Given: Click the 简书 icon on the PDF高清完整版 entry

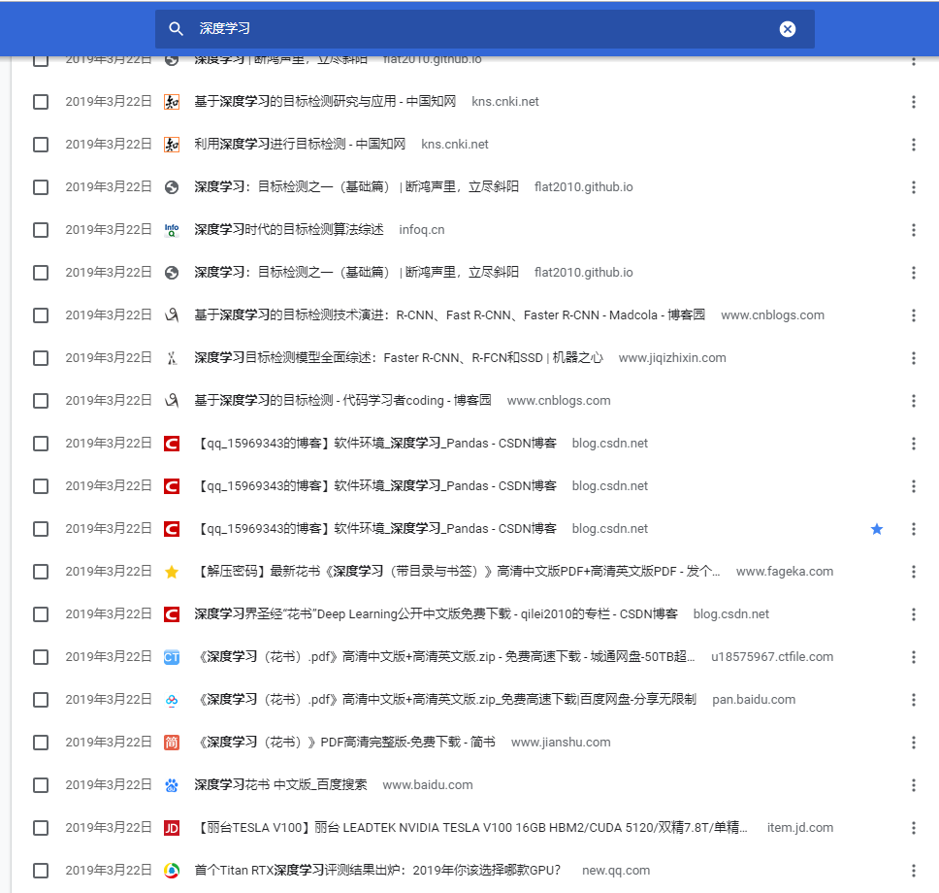Looking at the screenshot, I should click(x=172, y=742).
